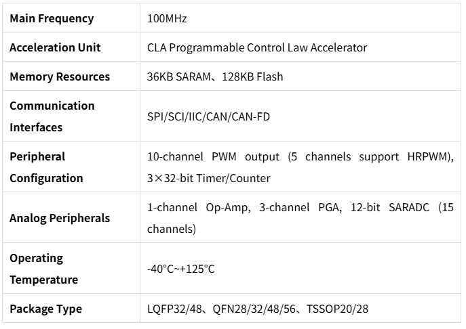The image size is (466, 329).
Task: Click the Peripheral Configuration label
Action: (x=46, y=167)
